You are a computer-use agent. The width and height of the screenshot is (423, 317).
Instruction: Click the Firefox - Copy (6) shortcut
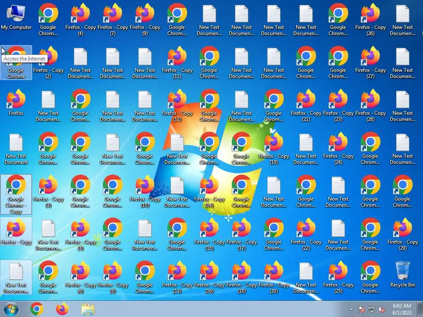pos(81,277)
